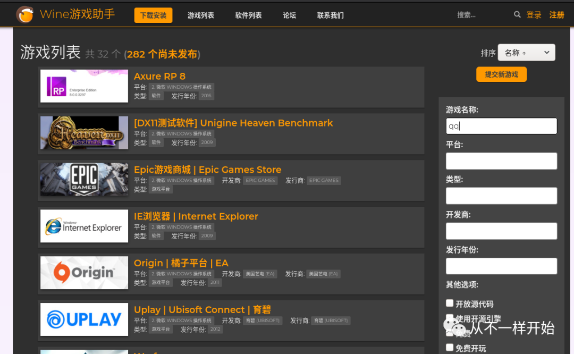Click the Windows platform tag on Uplay

[x=182, y=321]
